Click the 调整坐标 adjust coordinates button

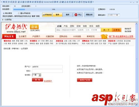89,15
